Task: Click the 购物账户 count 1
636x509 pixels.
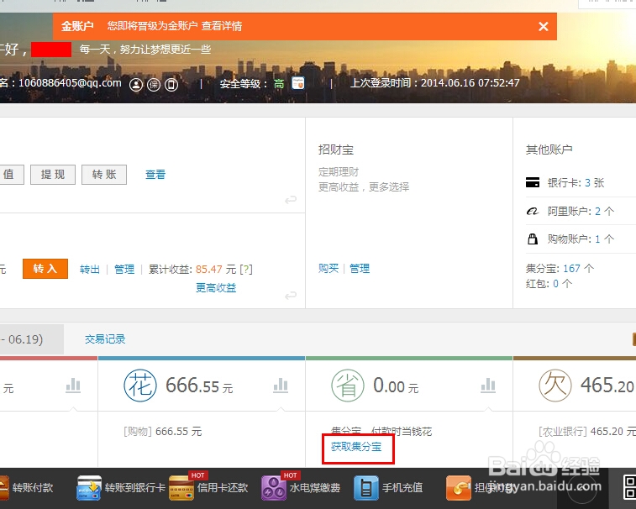Action: [597, 239]
